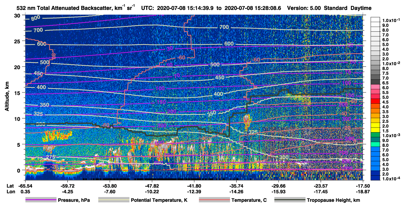The height and width of the screenshot is (207, 403).
Task: Select longitude value -15.93
Action: (278, 192)
